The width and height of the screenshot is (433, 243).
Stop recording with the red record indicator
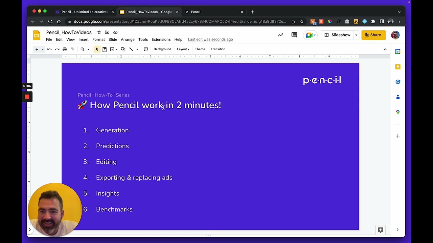27,97
